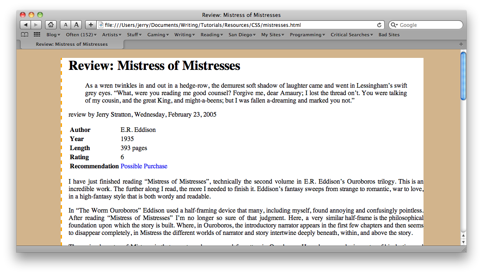Select the Bad Sites bookmark
483x275 pixels.
pos(389,35)
